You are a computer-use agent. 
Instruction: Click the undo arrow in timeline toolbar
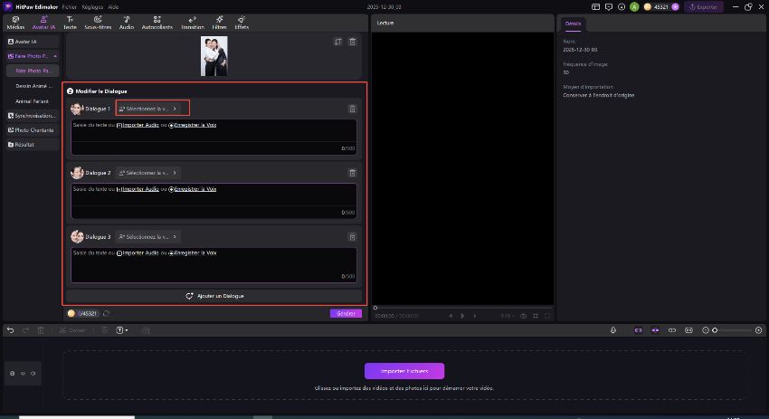pyautogui.click(x=10, y=330)
